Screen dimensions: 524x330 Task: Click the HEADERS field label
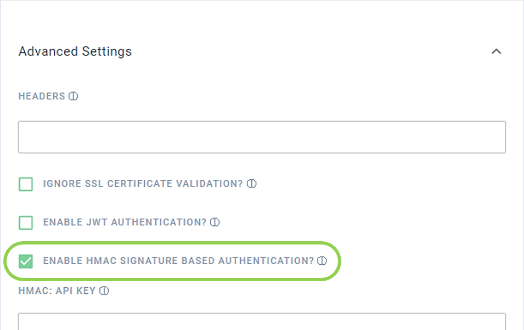coord(42,96)
